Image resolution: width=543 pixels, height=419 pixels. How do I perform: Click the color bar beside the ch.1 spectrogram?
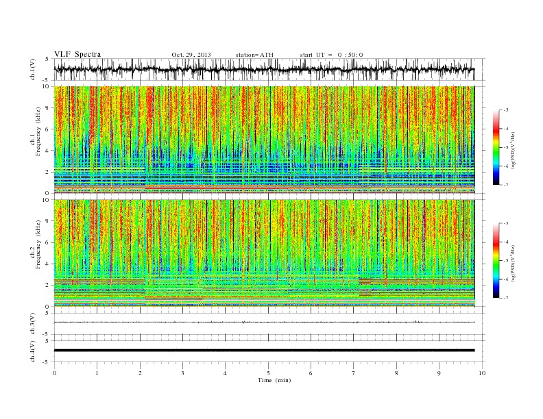pos(496,147)
